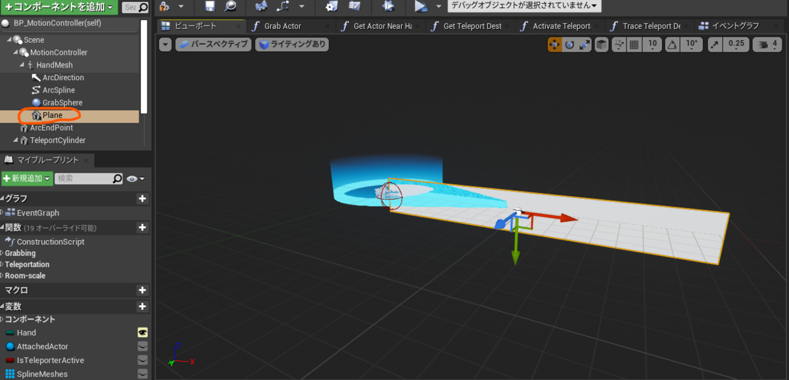Toggle grid snapping in viewport toolbar

point(634,45)
